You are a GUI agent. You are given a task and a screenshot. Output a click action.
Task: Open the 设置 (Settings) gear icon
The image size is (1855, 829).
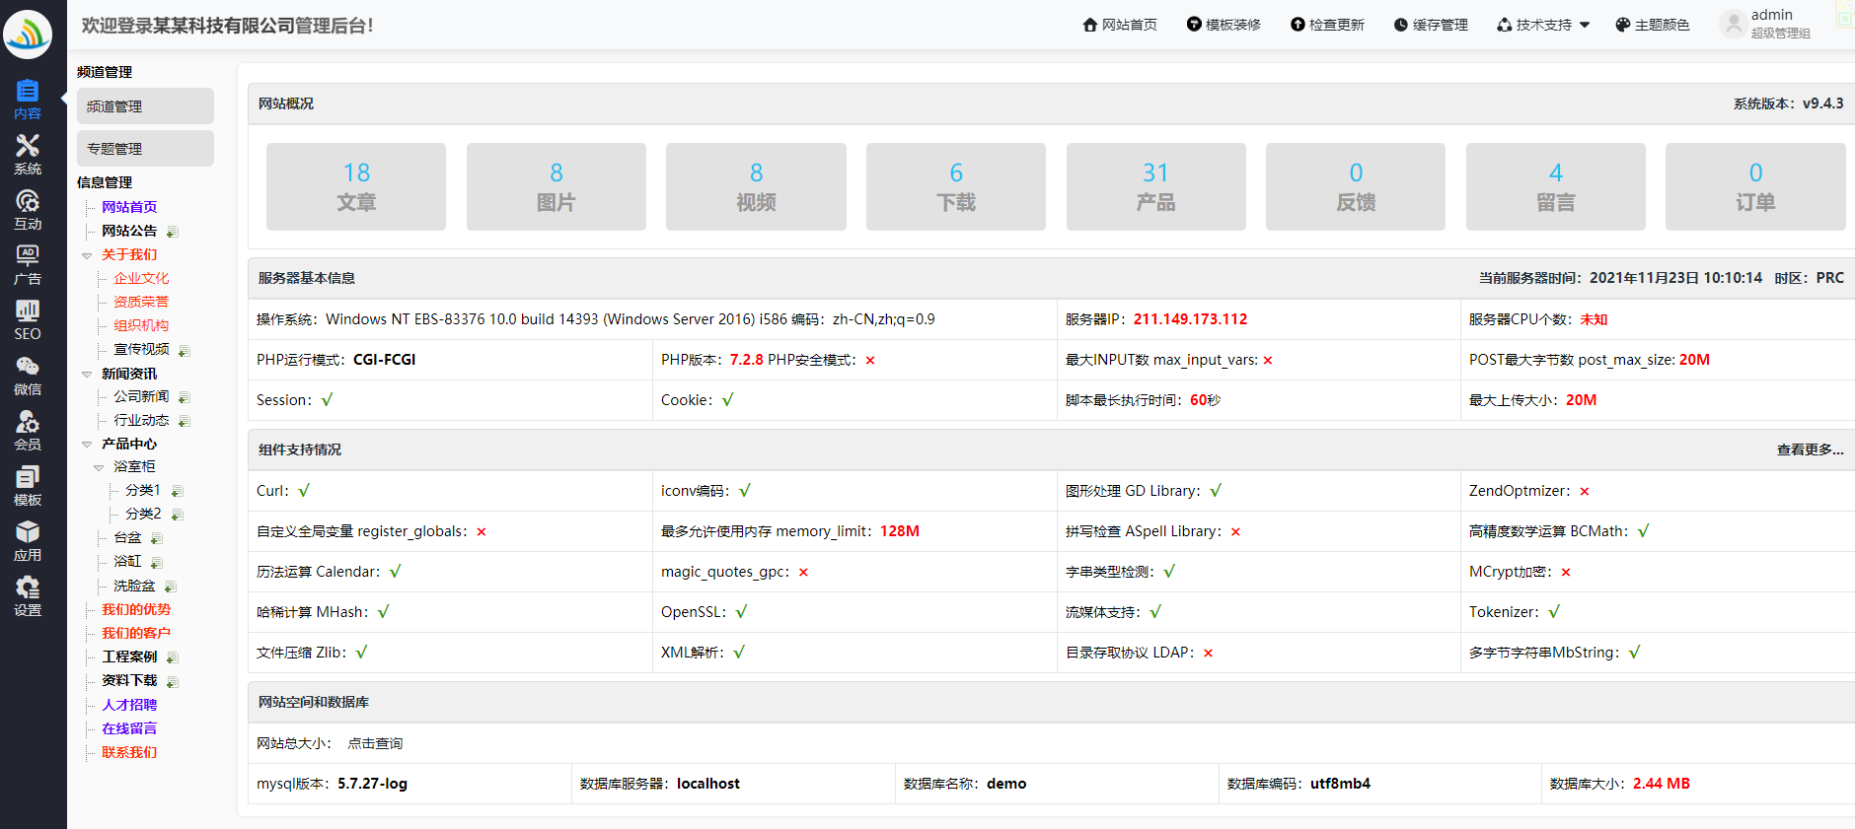tap(28, 595)
